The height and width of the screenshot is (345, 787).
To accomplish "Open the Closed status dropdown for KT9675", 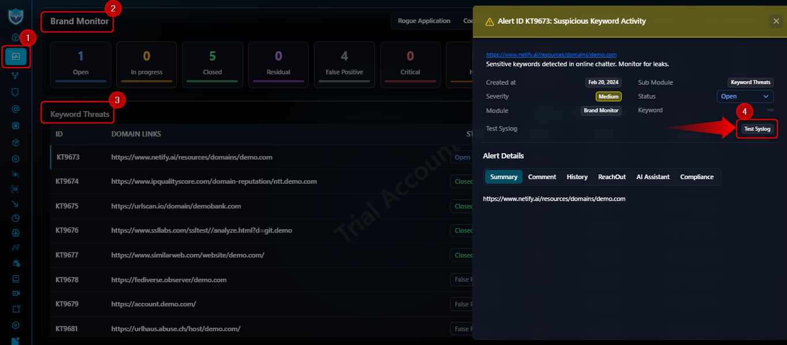I will 462,206.
